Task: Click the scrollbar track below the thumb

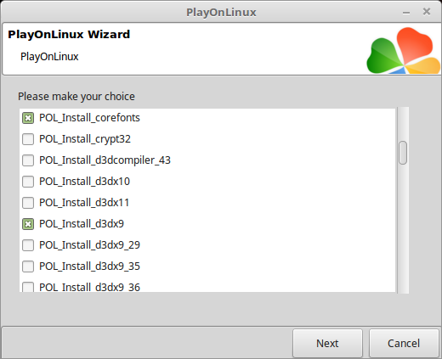Action: (x=403, y=228)
